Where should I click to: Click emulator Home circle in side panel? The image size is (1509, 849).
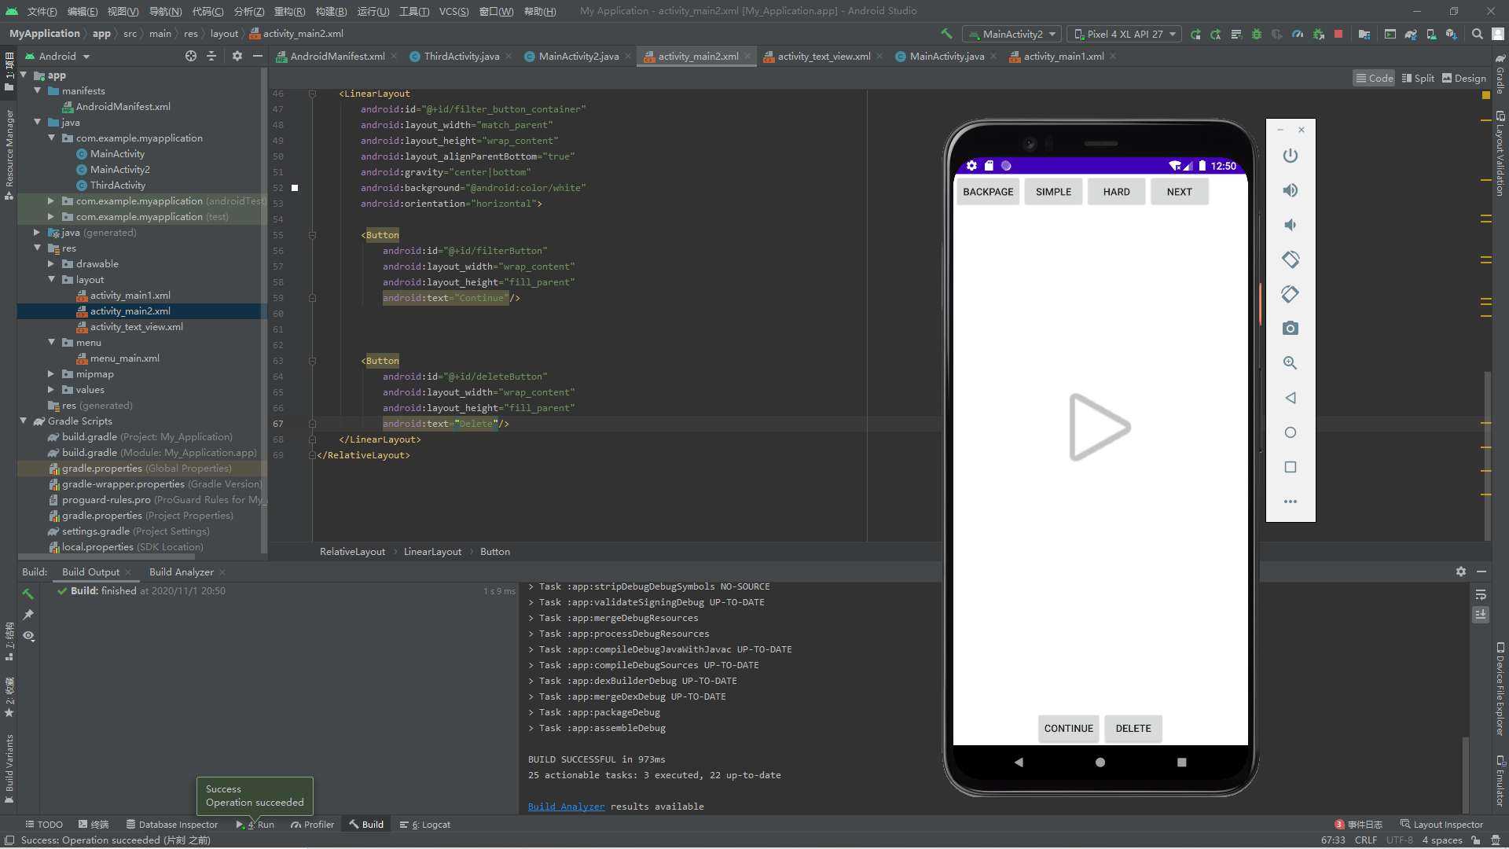pyautogui.click(x=1291, y=432)
